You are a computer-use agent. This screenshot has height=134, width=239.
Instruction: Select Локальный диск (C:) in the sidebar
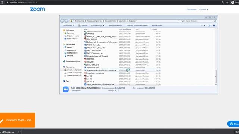pyautogui.click(x=74, y=70)
